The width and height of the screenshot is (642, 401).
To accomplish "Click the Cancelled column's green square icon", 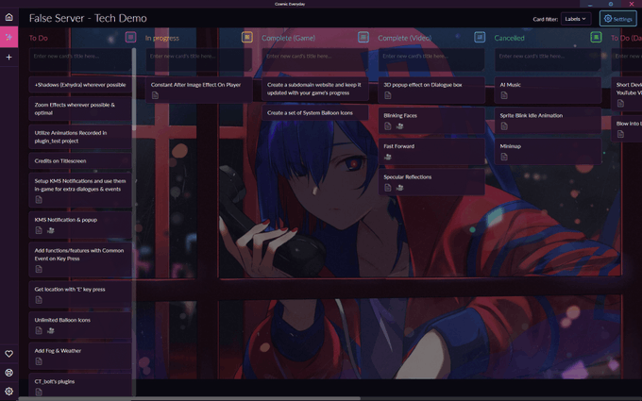I will [x=596, y=37].
